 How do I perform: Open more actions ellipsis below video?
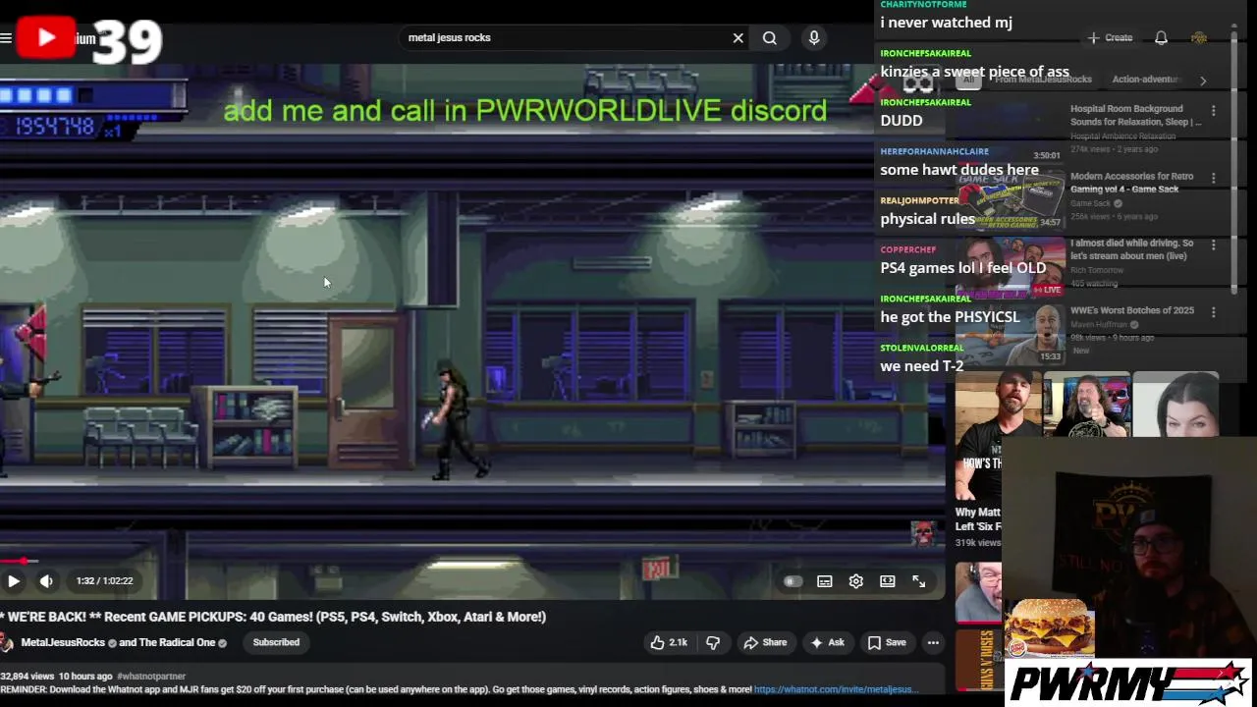coord(933,642)
